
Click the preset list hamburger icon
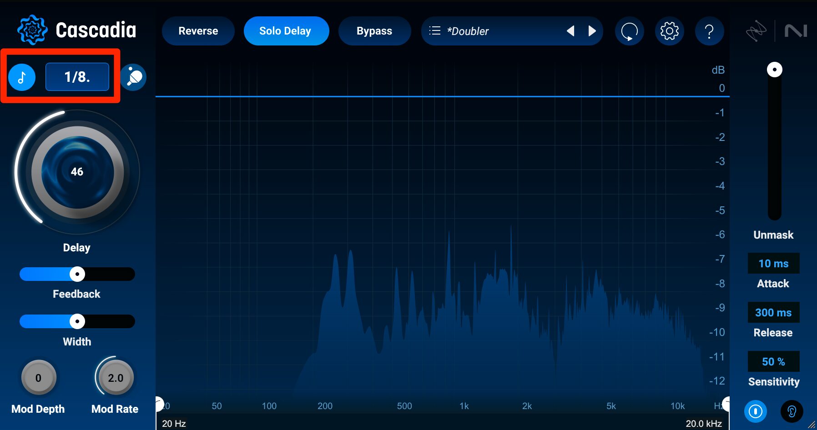tap(435, 31)
